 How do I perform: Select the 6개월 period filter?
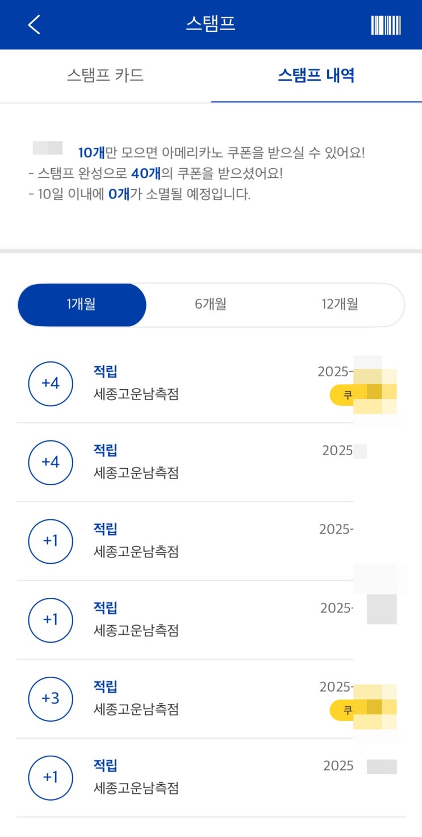tap(211, 305)
